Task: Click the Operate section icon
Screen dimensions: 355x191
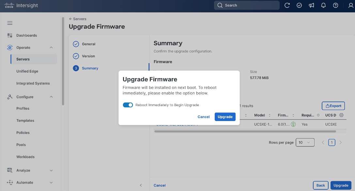Action: (x=10, y=48)
